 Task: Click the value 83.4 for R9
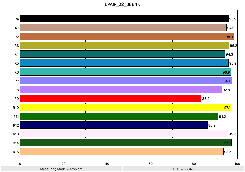206,99
